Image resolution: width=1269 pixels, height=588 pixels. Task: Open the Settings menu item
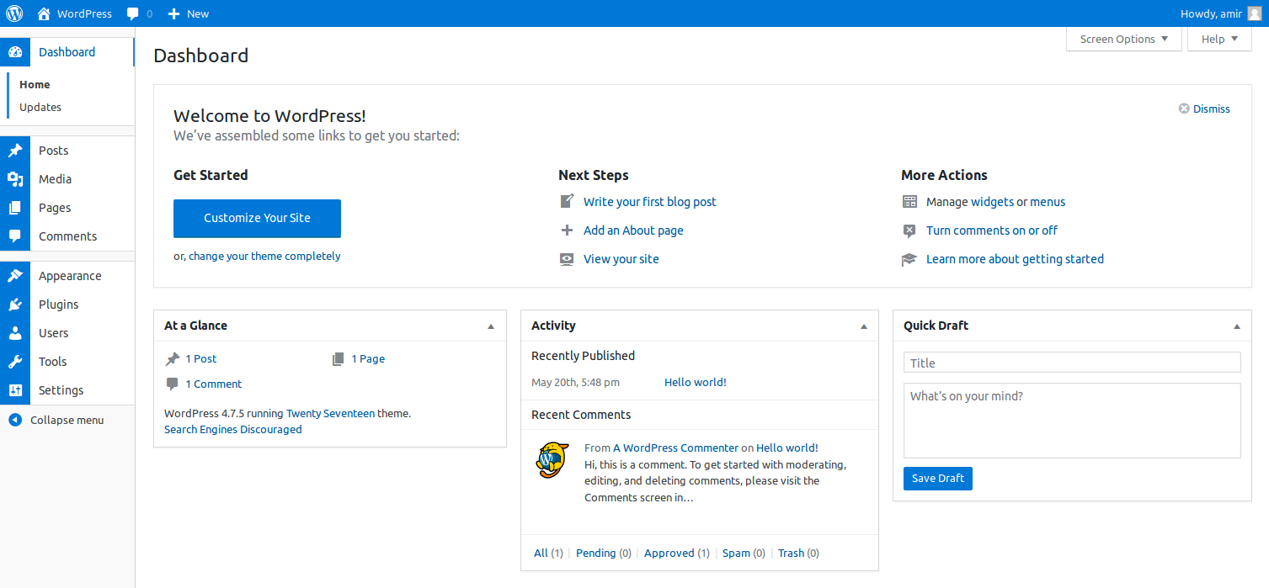(67, 390)
